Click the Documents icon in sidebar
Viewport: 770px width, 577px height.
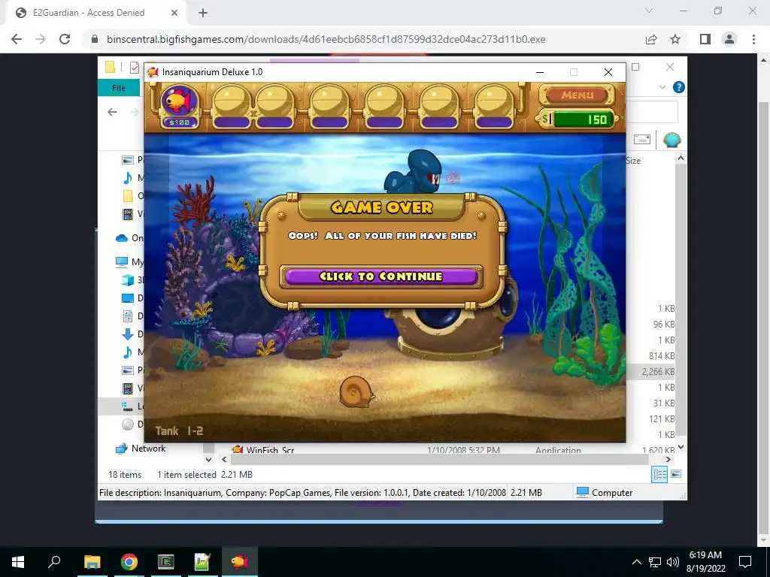[128, 316]
